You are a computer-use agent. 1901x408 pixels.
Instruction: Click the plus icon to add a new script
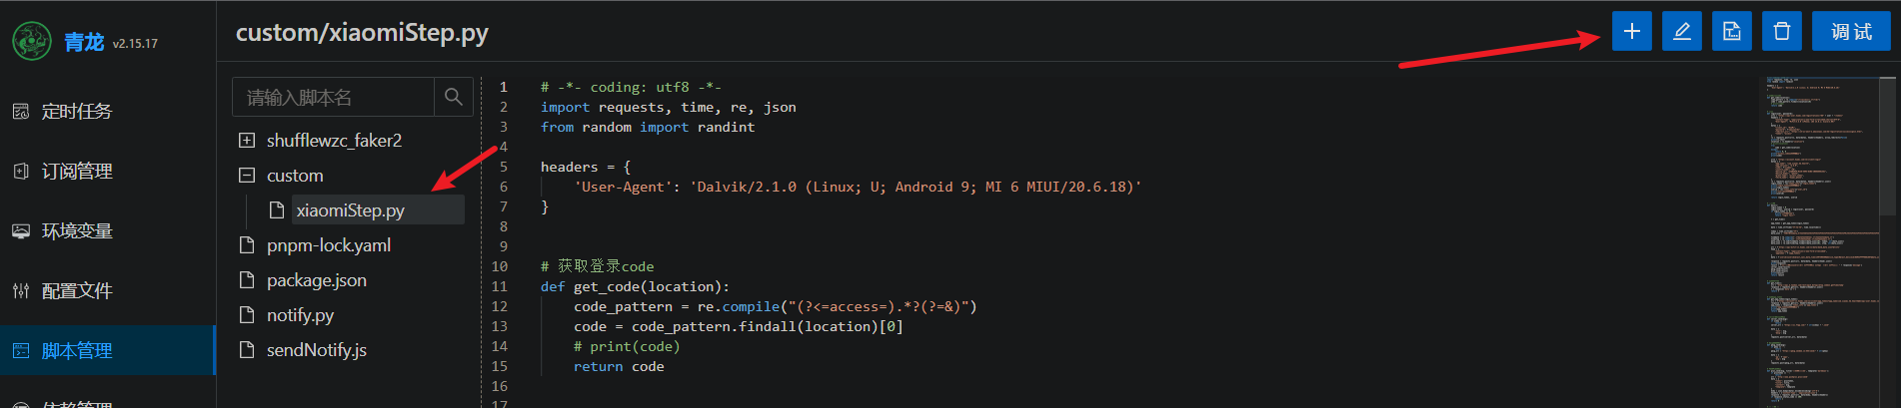(x=1631, y=31)
